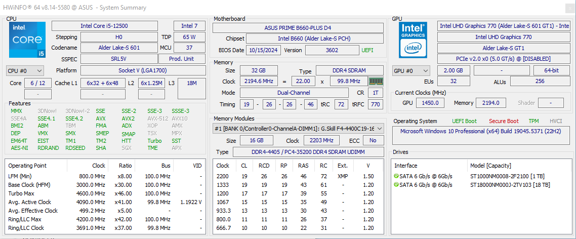Click the ECC No field
This screenshot has width=576, height=239.
373,140
